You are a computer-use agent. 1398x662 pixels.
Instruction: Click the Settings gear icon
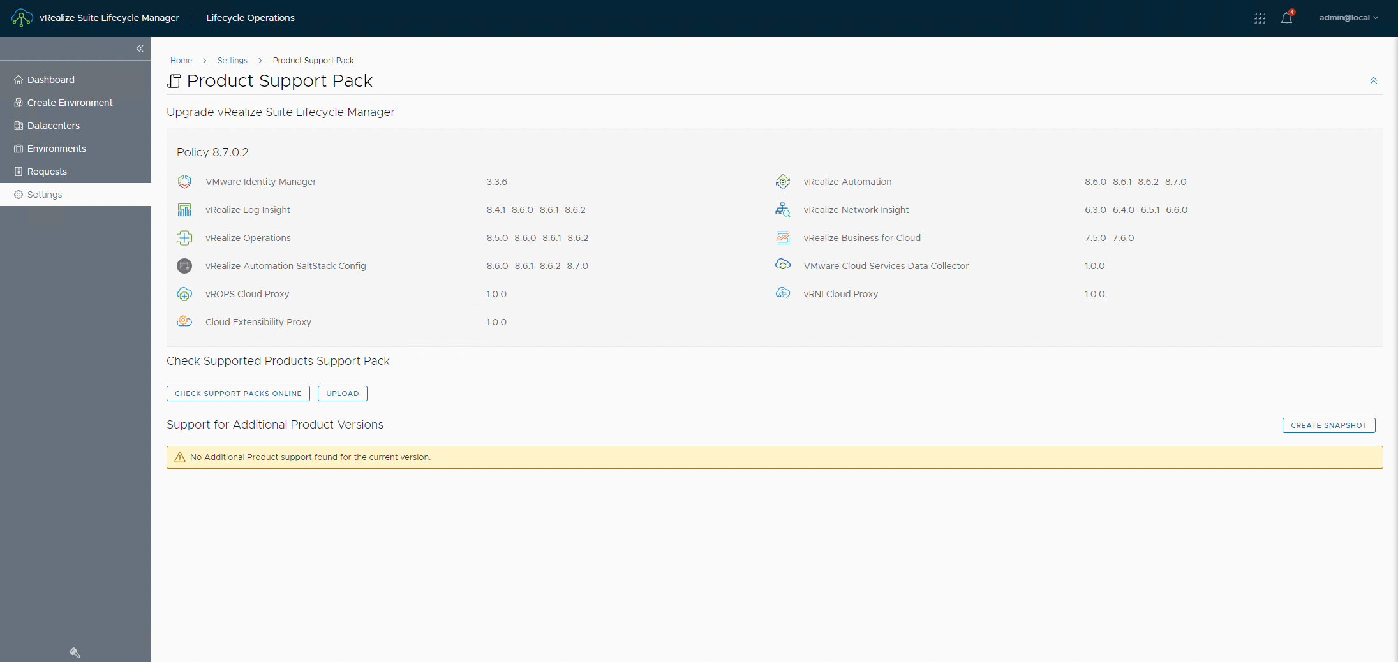(x=19, y=195)
